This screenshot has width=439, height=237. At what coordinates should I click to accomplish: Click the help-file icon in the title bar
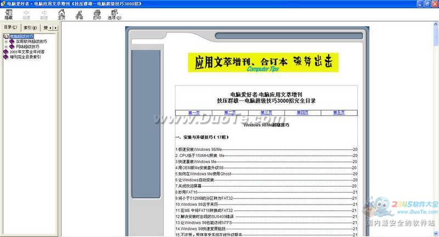coord(3,4)
